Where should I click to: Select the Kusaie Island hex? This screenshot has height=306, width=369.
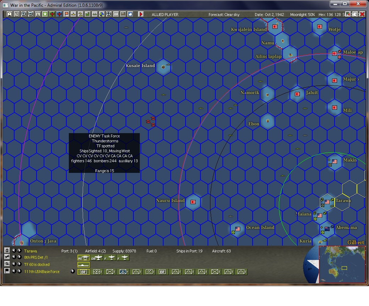point(163,67)
